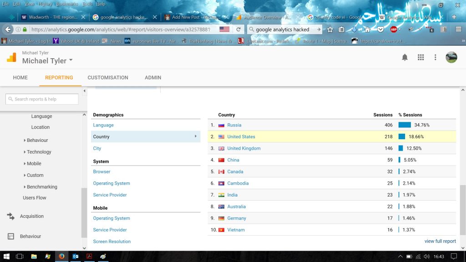Viewport: 466px width, 262px height.
Task: Click the Behaviour section sidebar icon
Action: [11, 237]
